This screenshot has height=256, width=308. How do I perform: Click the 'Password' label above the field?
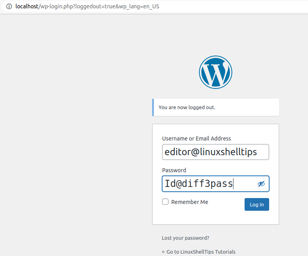click(x=174, y=170)
